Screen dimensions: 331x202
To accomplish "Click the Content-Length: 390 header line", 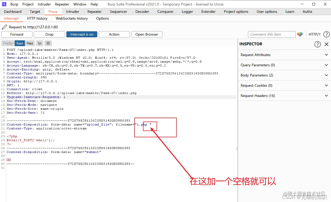I will [x=27, y=77].
